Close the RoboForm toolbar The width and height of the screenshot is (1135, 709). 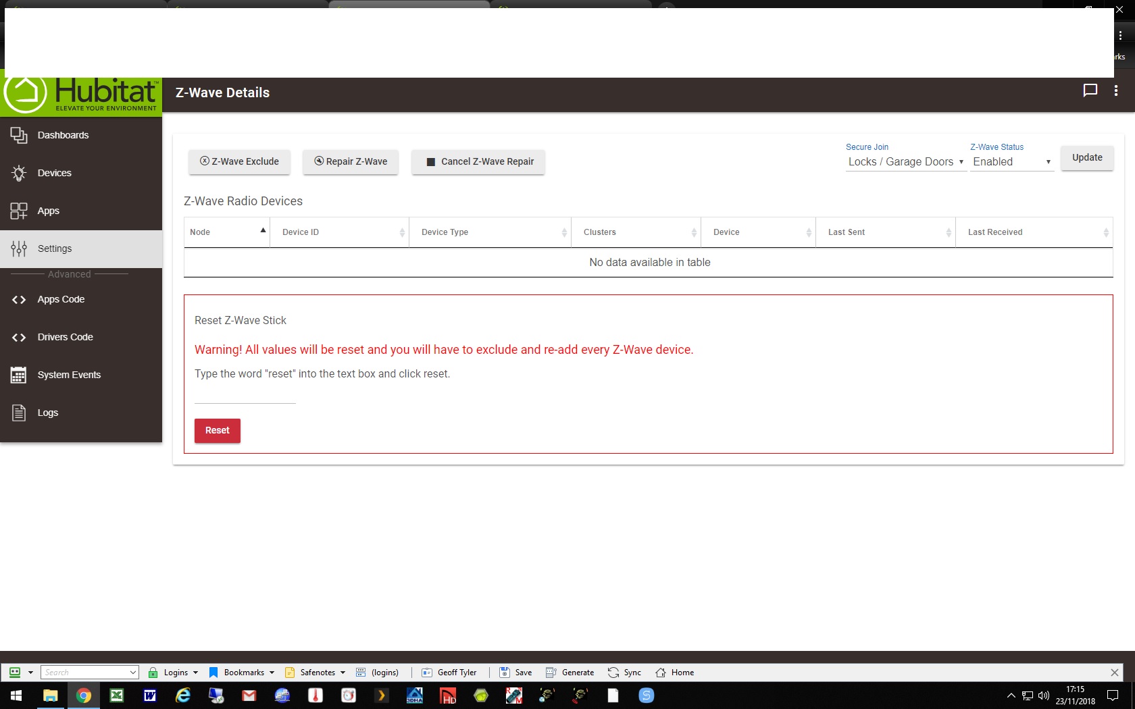(x=1115, y=672)
